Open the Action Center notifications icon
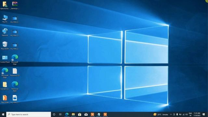Viewport: 208px width, 117px height. [x=204, y=114]
